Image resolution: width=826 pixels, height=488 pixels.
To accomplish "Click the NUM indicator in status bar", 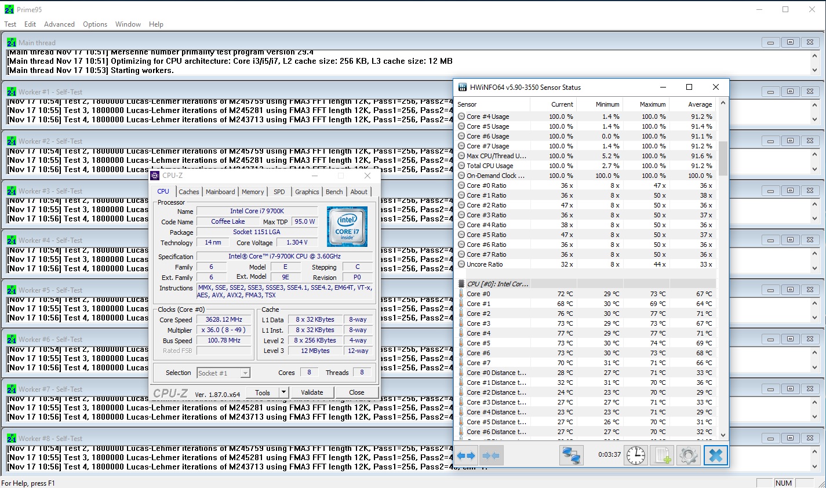I will 783,483.
